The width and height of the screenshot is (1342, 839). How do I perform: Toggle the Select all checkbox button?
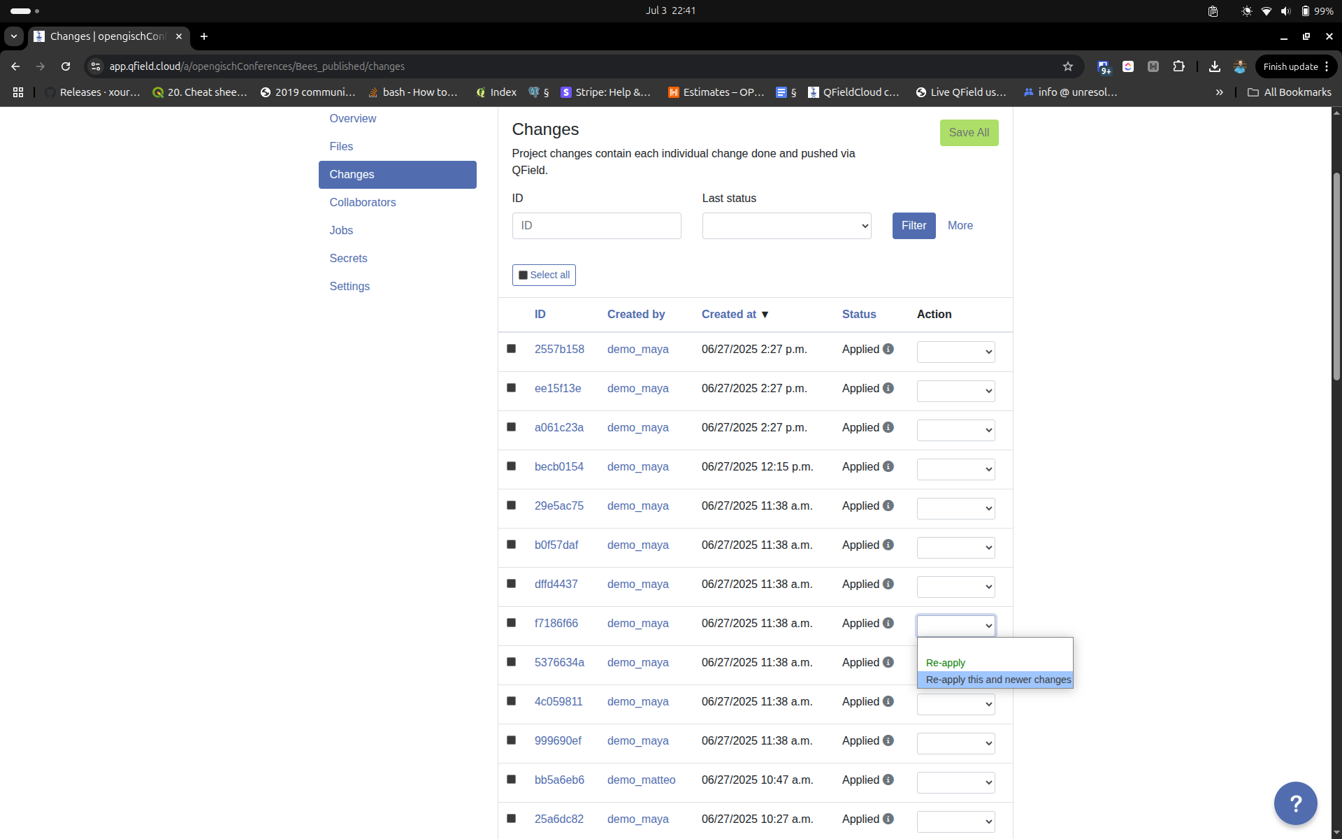click(x=544, y=275)
